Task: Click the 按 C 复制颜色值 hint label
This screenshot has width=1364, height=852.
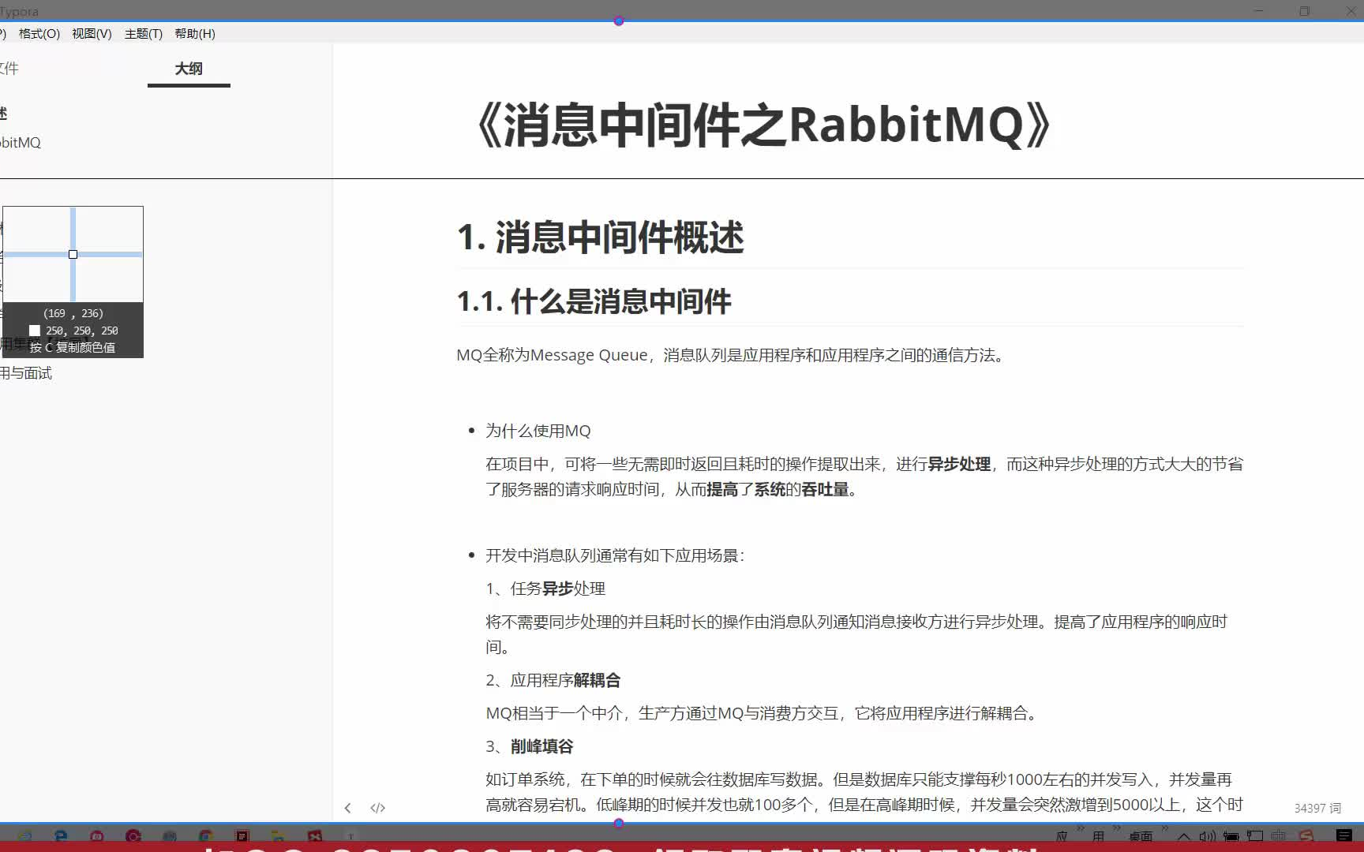Action: click(x=73, y=347)
